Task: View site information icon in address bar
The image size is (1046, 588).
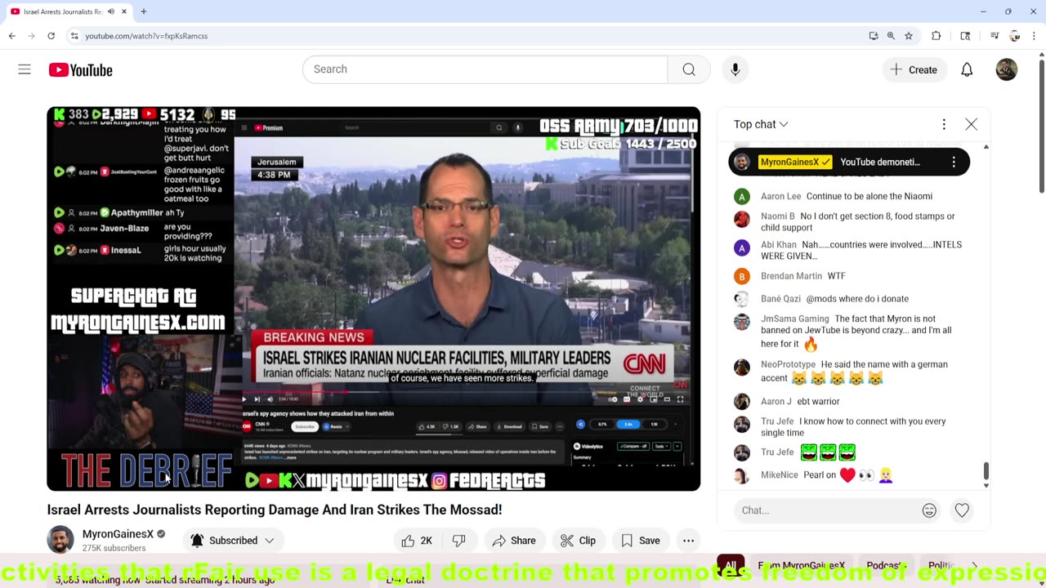Action: click(74, 36)
